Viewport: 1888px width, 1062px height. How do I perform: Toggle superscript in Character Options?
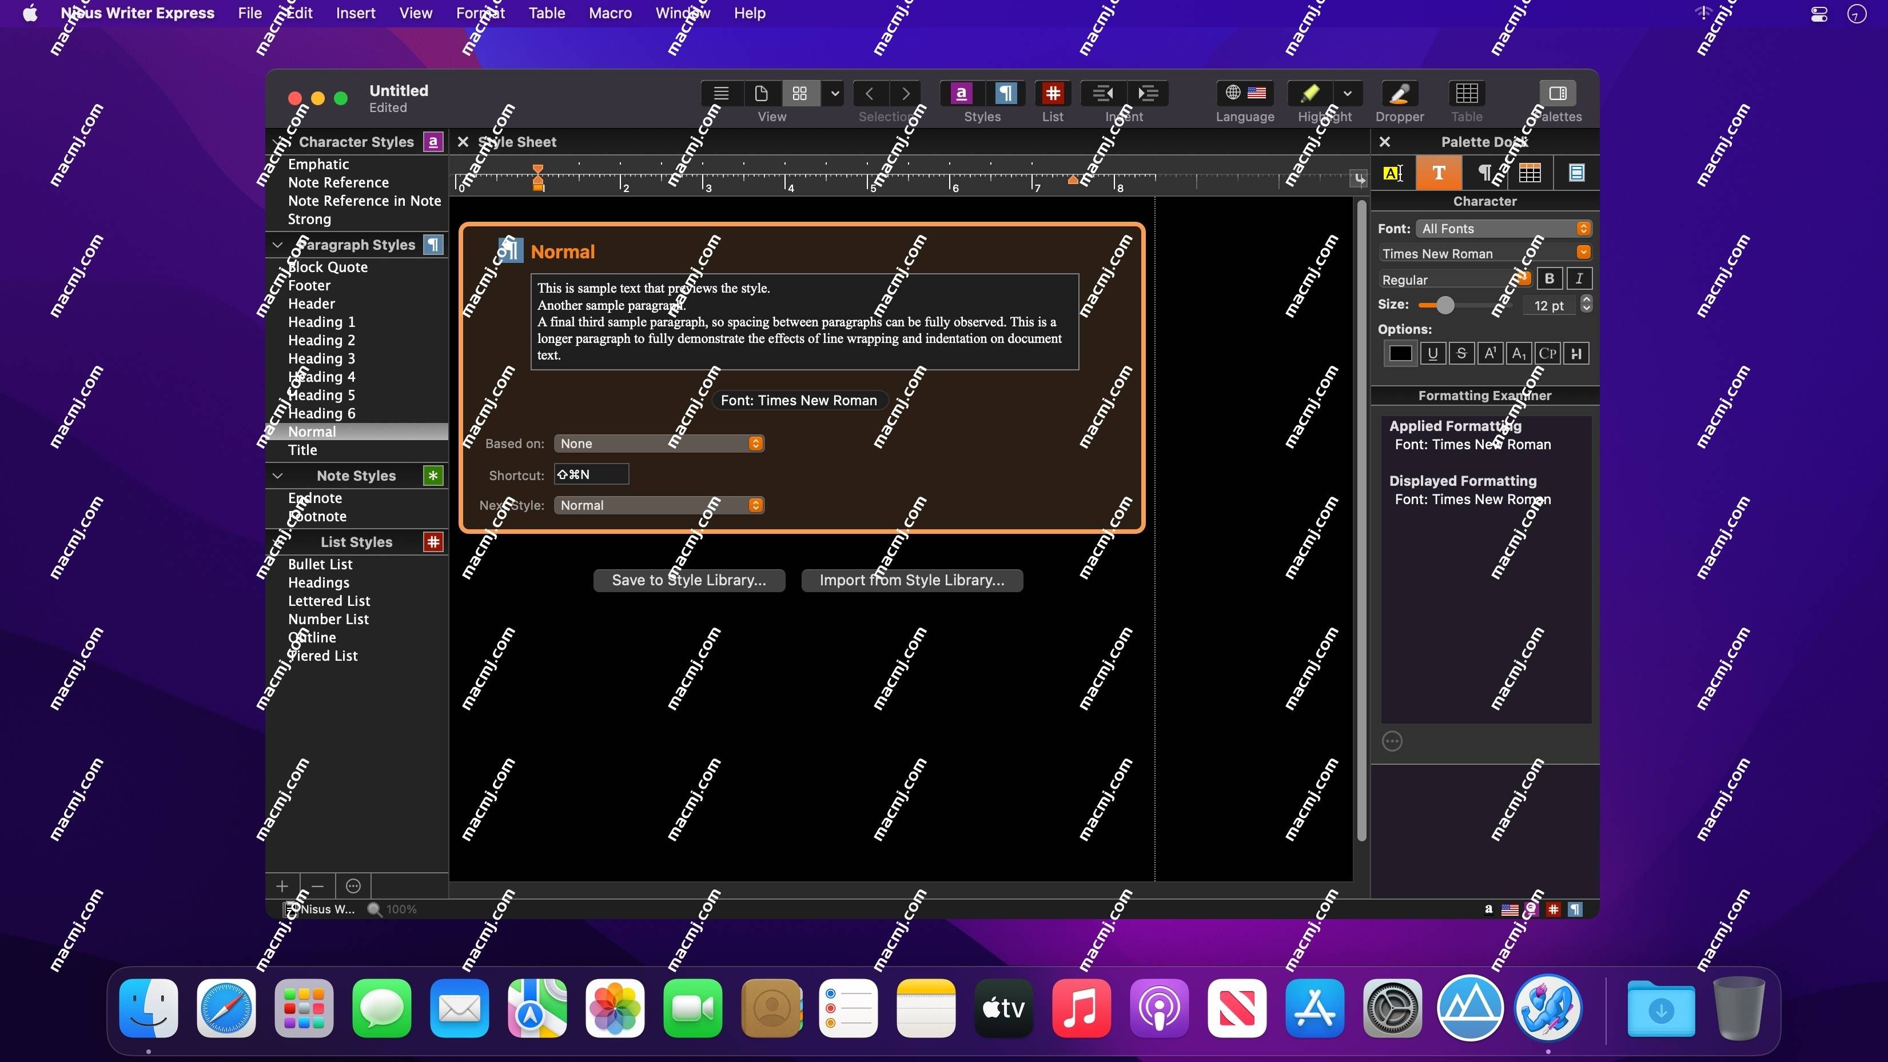(x=1489, y=354)
